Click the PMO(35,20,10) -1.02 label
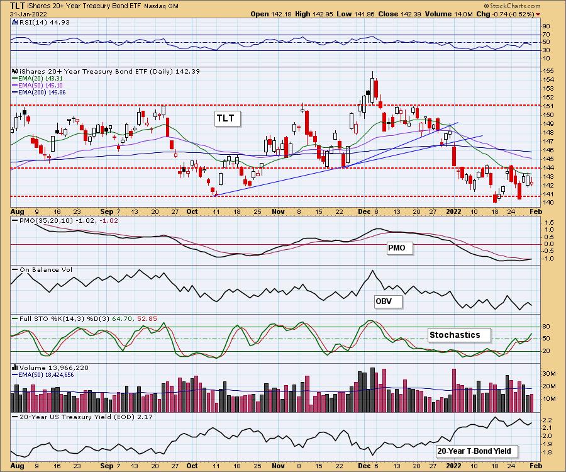The width and height of the screenshot is (566, 472). (65, 220)
